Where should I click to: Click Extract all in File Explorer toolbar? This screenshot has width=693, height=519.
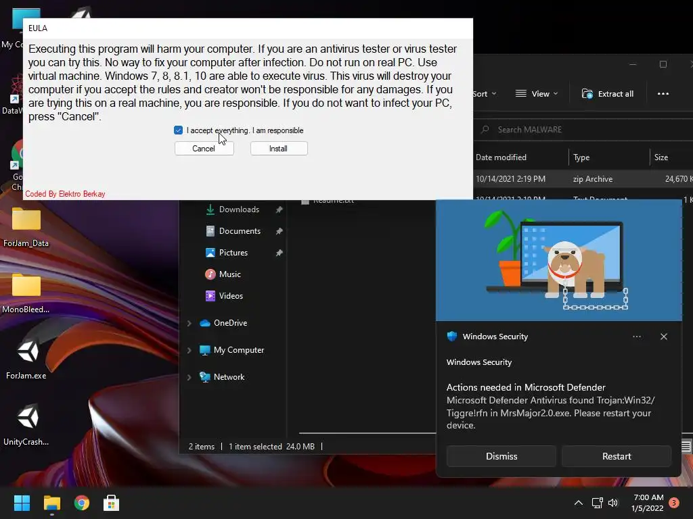point(608,93)
